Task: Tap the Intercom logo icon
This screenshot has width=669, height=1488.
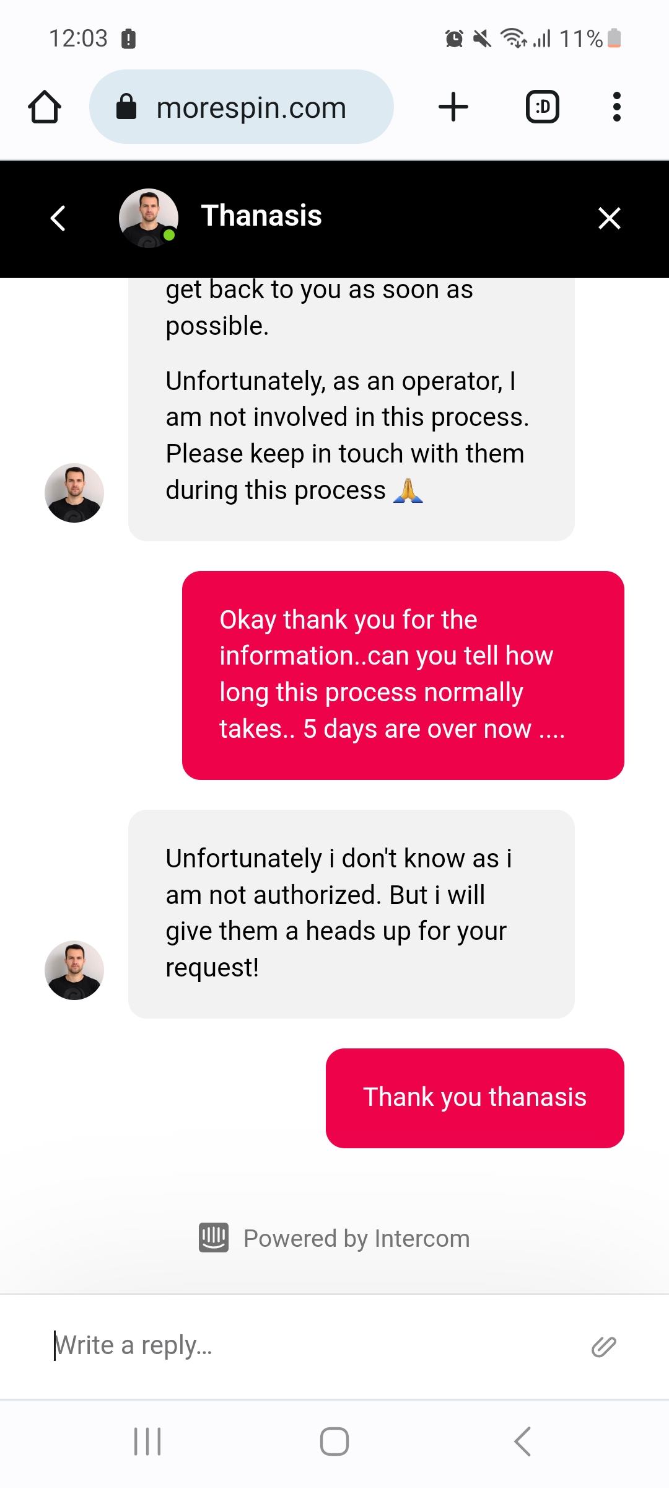Action: pos(214,1238)
